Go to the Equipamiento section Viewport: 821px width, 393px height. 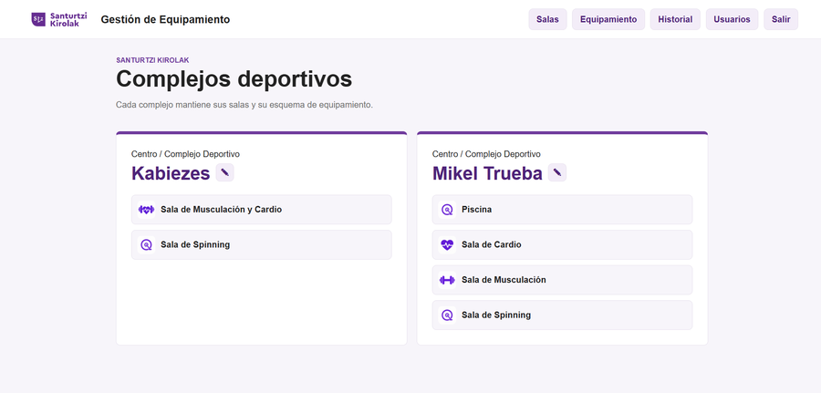pos(608,19)
